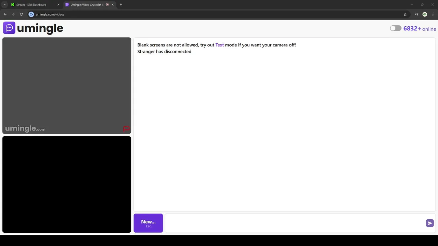The height and width of the screenshot is (246, 438).
Task: Switch to the Stream - Kick Dashboard tab
Action: pyautogui.click(x=35, y=5)
